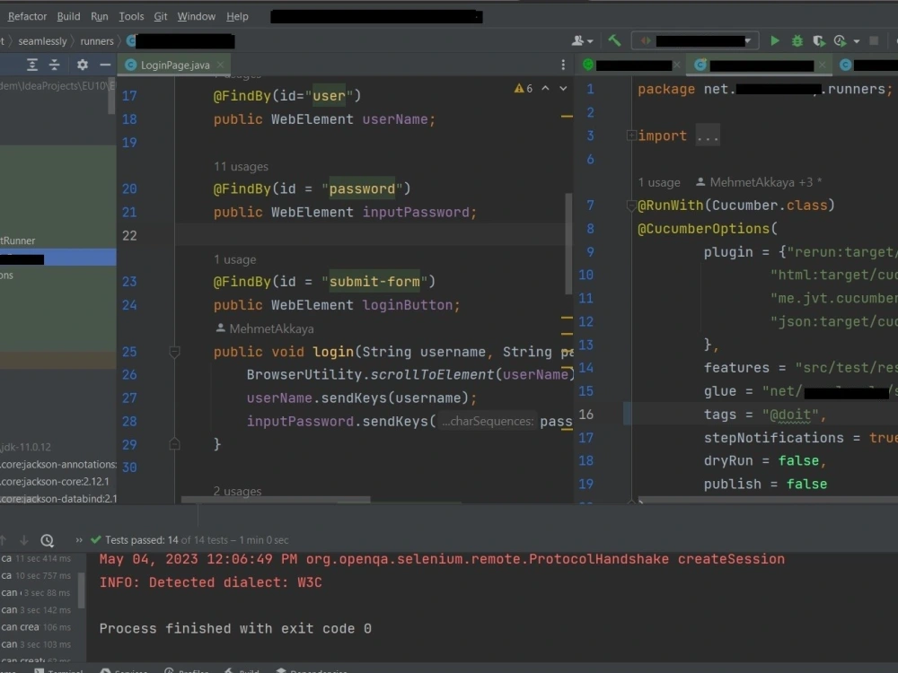898x673 pixels.
Task: Click 1 usage hint in runner class
Action: [x=659, y=182]
